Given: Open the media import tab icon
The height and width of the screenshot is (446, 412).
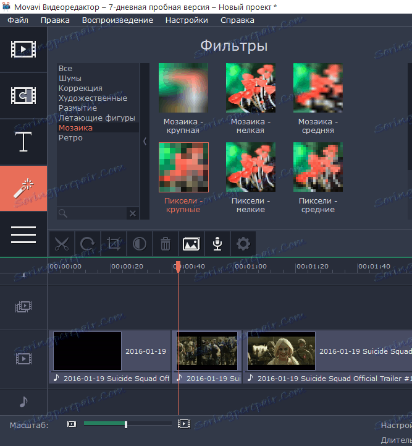Looking at the screenshot, I should (23, 49).
